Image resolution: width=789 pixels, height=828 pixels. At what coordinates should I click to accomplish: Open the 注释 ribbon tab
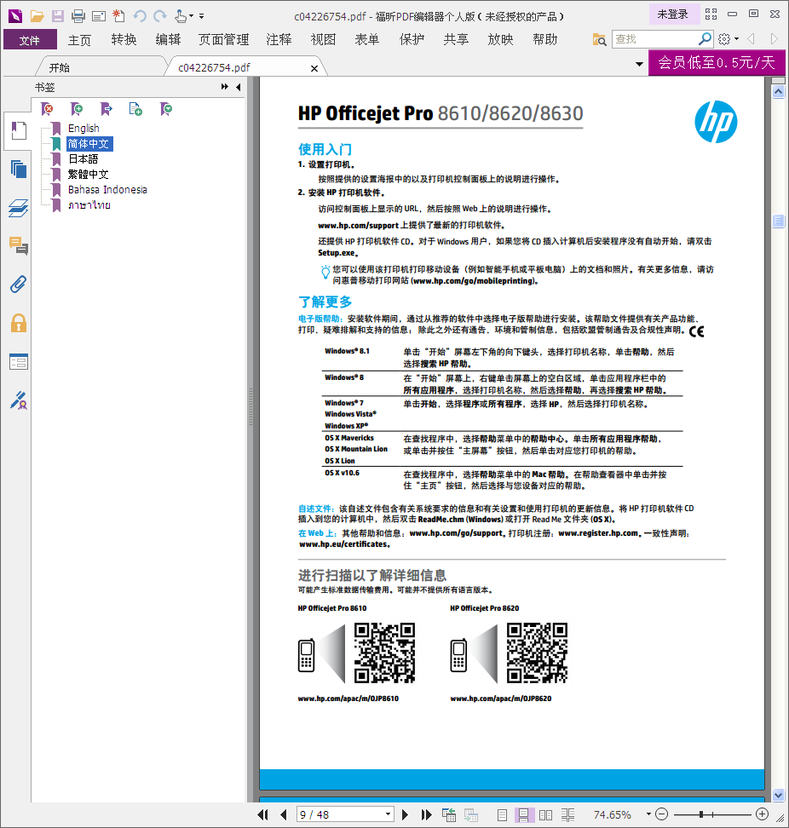click(x=279, y=39)
